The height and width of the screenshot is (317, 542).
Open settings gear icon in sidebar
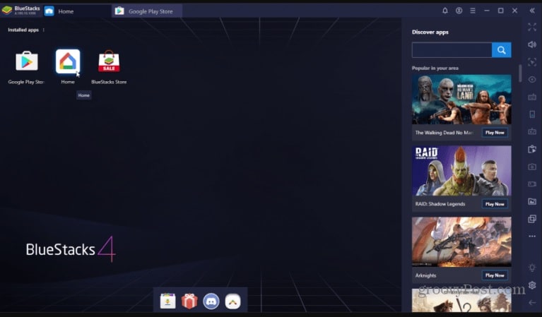532,285
